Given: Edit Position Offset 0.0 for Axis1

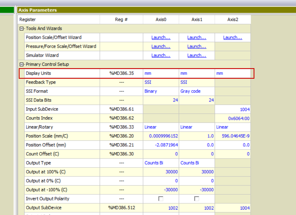Looking at the screenshot, I should tap(197, 145).
